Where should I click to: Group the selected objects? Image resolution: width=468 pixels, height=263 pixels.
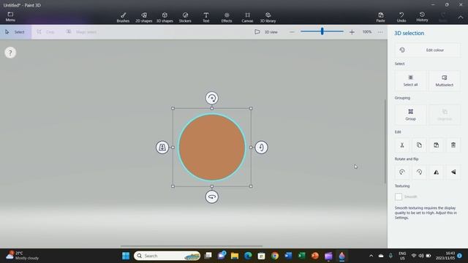click(x=410, y=115)
